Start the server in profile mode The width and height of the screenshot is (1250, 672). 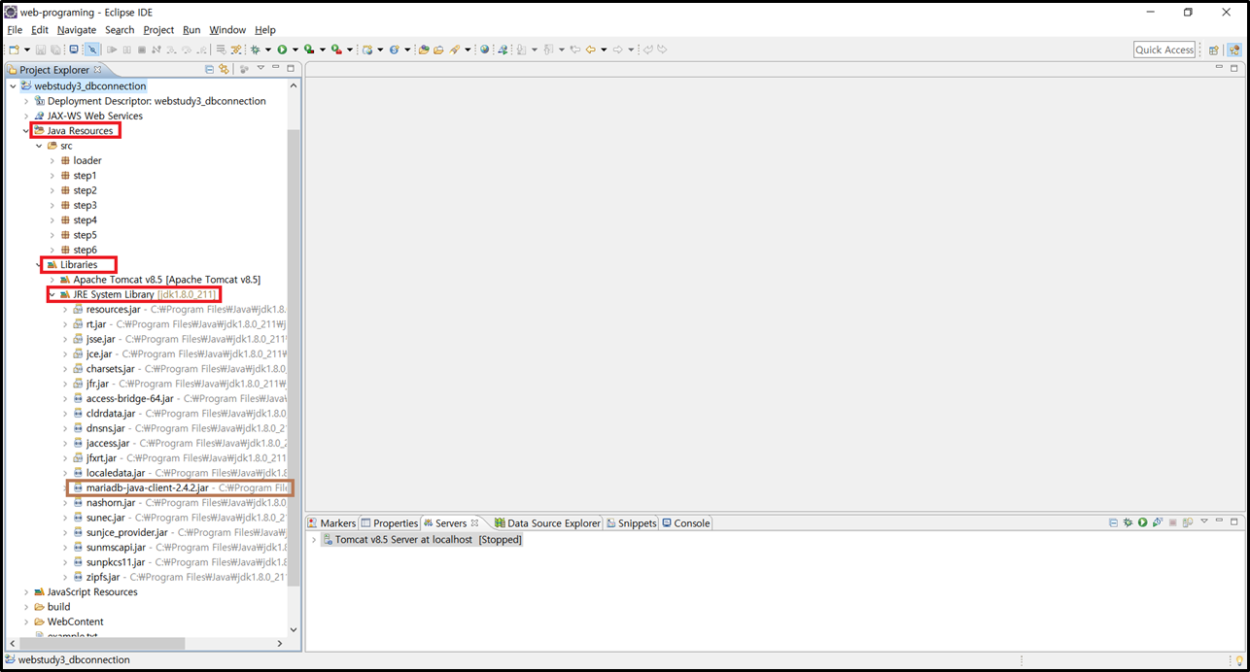1158,522
